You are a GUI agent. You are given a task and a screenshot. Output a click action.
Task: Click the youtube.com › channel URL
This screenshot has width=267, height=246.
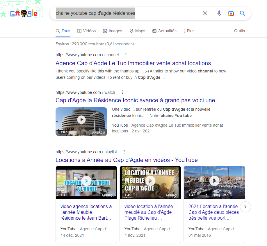coord(87,55)
